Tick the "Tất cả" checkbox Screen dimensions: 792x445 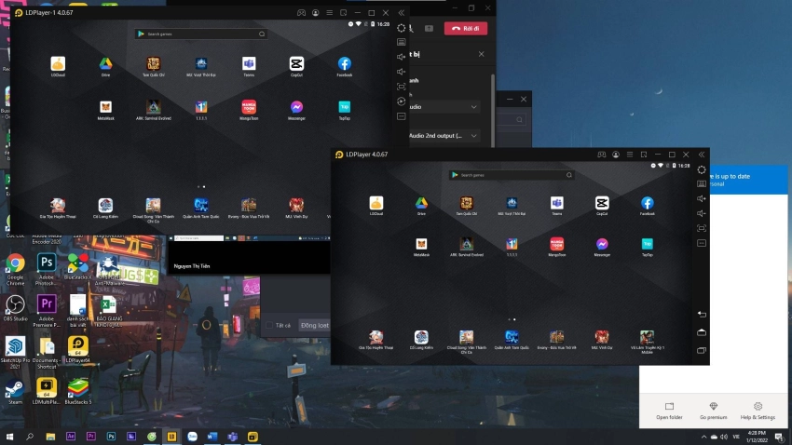270,326
